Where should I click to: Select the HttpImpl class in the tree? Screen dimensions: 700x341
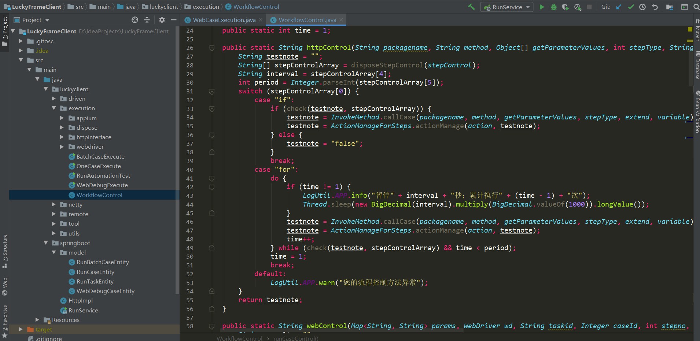pos(77,300)
